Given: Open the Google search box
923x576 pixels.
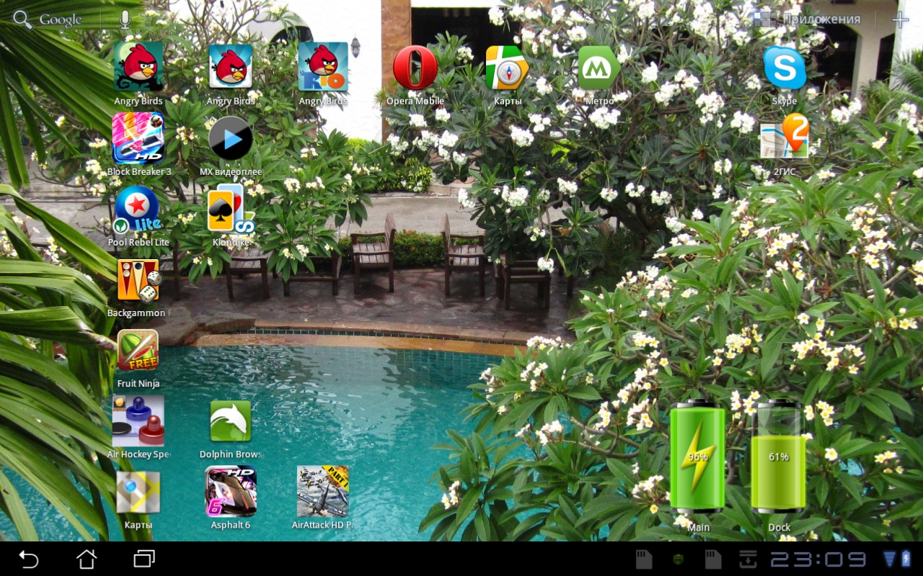Looking at the screenshot, I should pos(48,19).
